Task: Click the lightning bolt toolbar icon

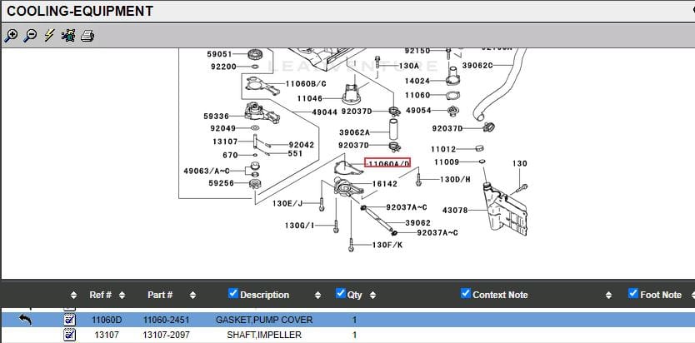Action: [x=49, y=35]
